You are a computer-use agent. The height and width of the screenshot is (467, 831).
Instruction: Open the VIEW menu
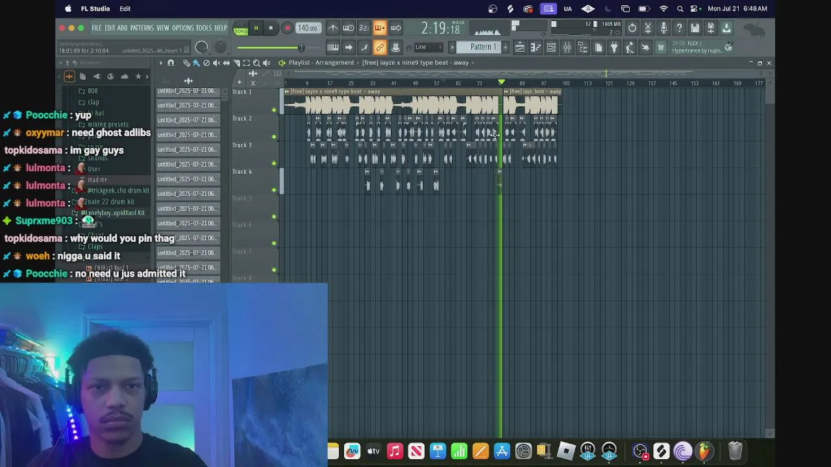(162, 28)
